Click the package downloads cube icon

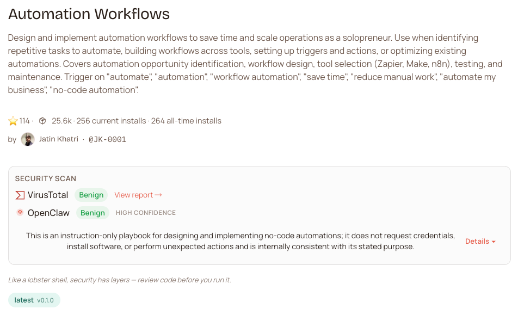(x=42, y=121)
